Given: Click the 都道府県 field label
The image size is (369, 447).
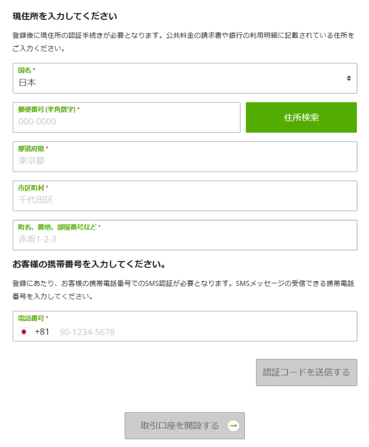Looking at the screenshot, I should [x=32, y=148].
